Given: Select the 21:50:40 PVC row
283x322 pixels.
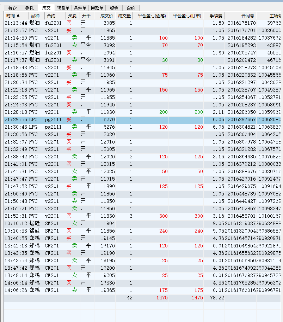Looking at the screenshot, I should [142, 194].
